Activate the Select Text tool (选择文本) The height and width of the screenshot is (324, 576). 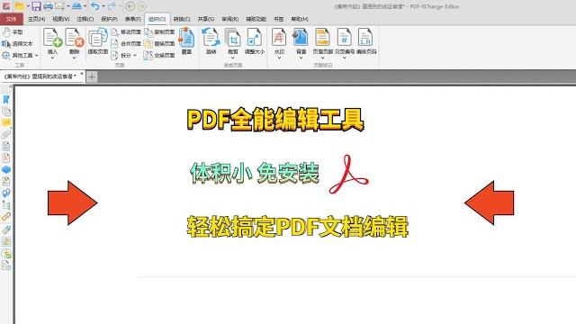(17, 44)
